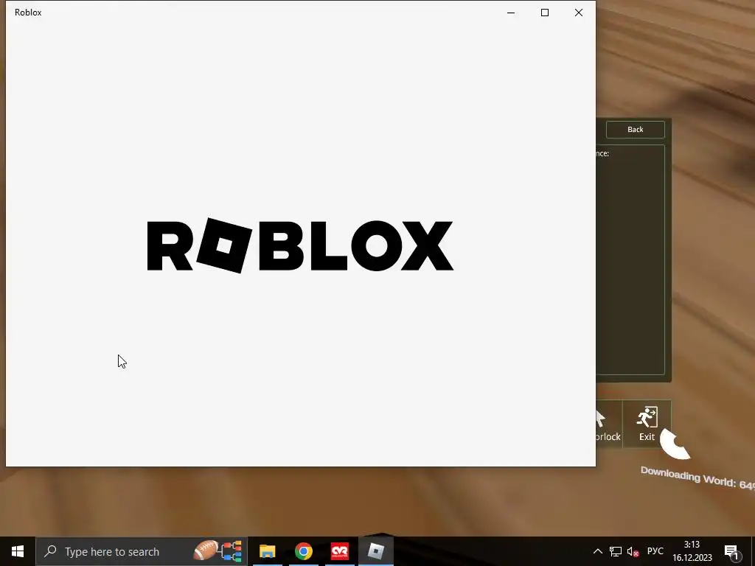Screen dimensions: 755x566
Task: Click the football search highlight icon
Action: point(206,550)
